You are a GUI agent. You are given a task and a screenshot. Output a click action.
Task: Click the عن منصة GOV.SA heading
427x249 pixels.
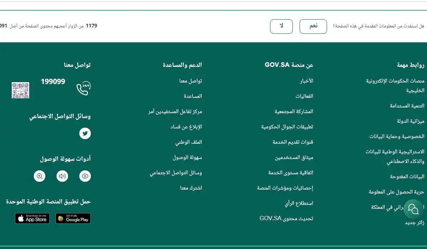point(289,65)
